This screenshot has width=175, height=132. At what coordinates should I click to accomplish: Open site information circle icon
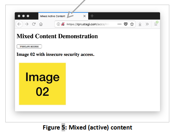pos(58,24)
